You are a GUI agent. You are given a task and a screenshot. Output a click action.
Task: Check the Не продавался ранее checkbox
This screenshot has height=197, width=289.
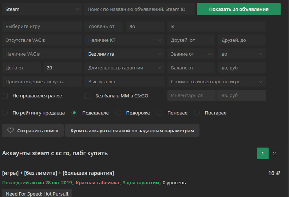pyautogui.click(x=5, y=96)
